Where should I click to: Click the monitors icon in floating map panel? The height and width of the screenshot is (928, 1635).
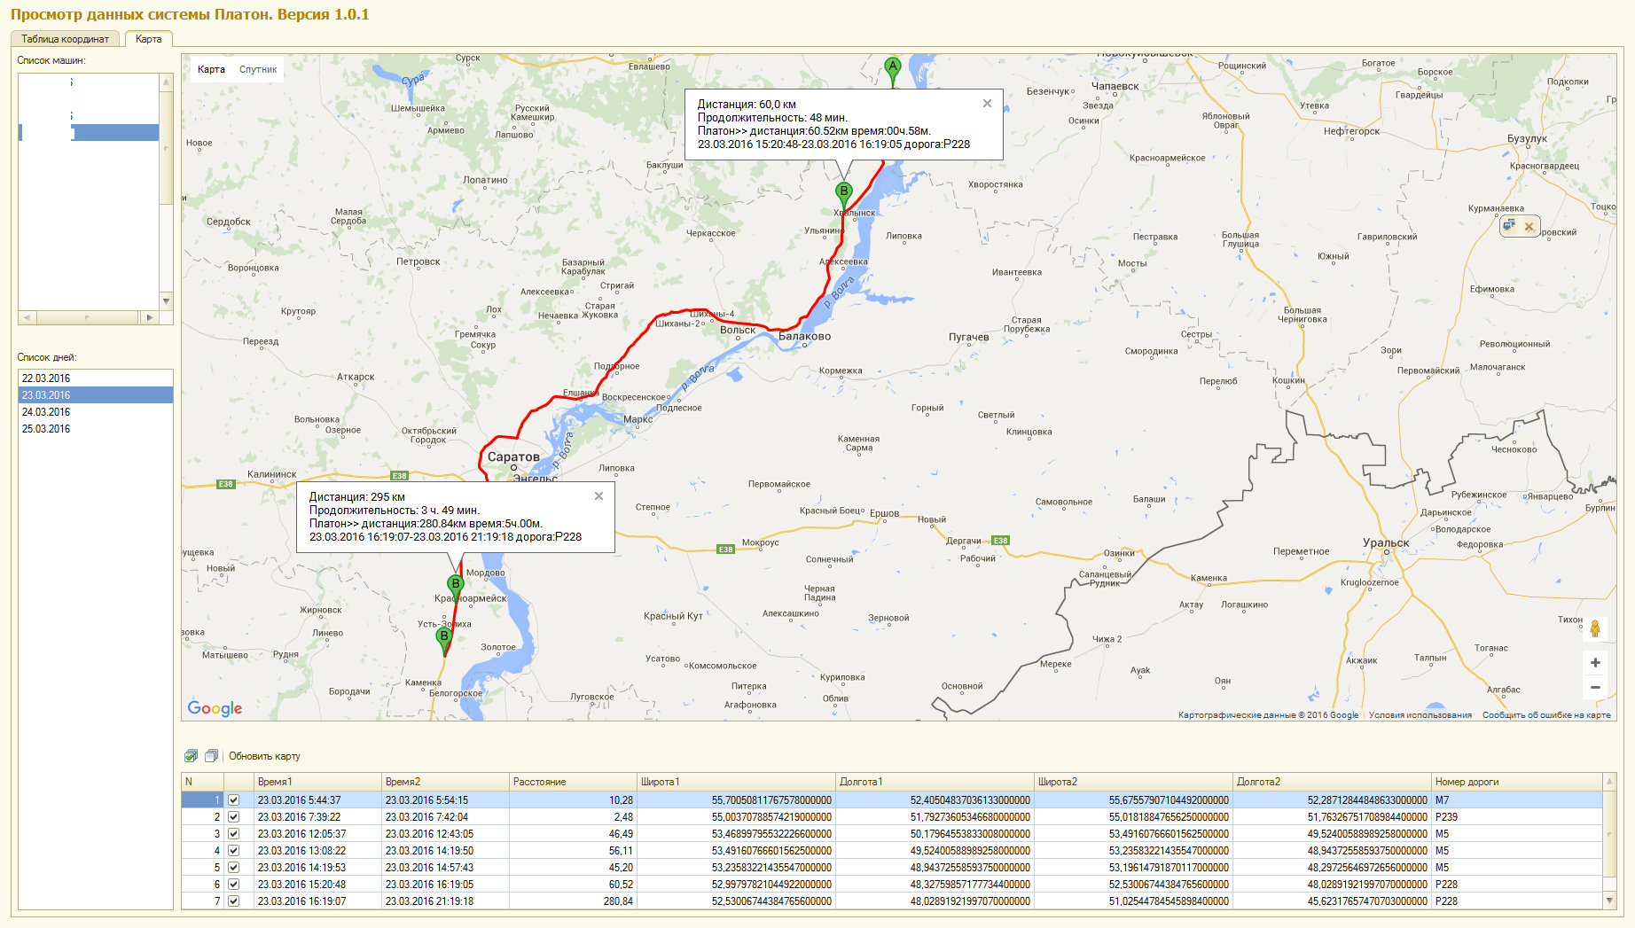click(1509, 226)
